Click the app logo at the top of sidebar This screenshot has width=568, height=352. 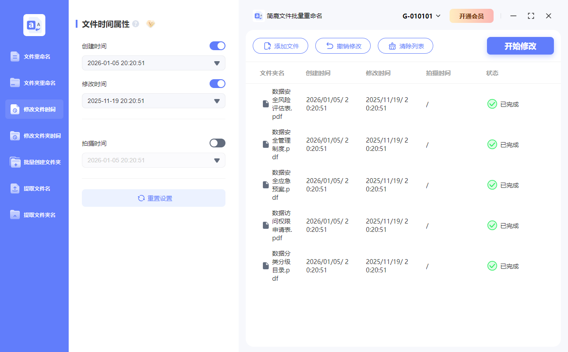pos(34,25)
